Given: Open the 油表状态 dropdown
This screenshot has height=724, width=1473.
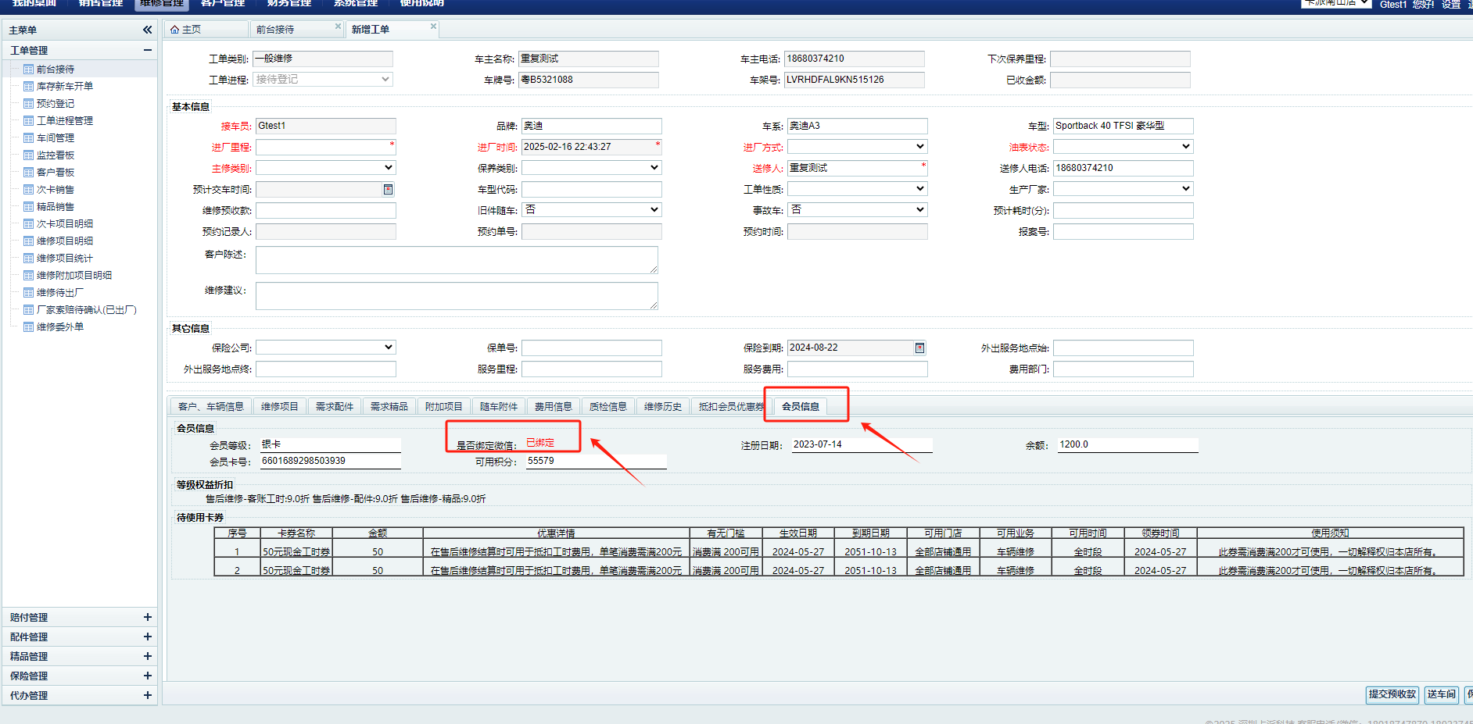Looking at the screenshot, I should tap(1123, 147).
